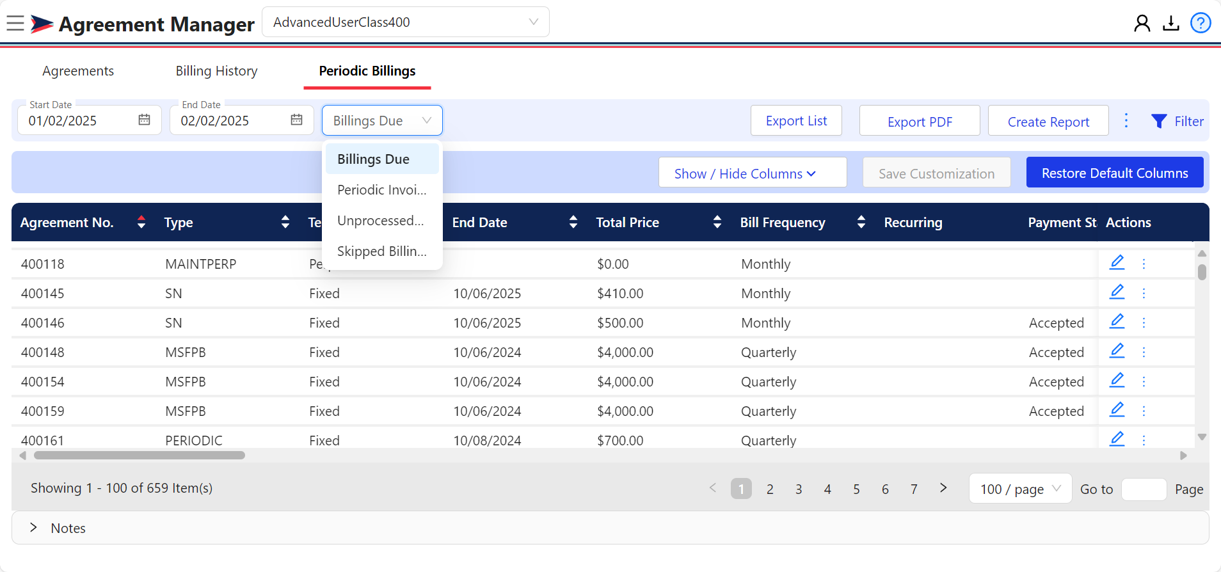Click the download icon in header
This screenshot has width=1221, height=572.
click(x=1171, y=24)
